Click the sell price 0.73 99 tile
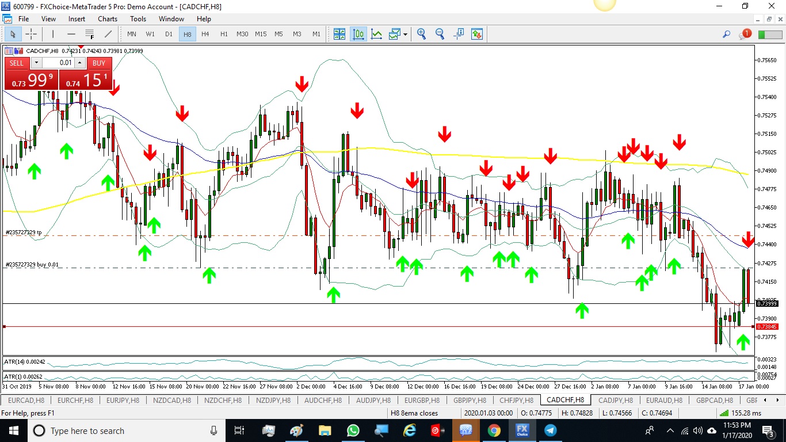 point(31,80)
